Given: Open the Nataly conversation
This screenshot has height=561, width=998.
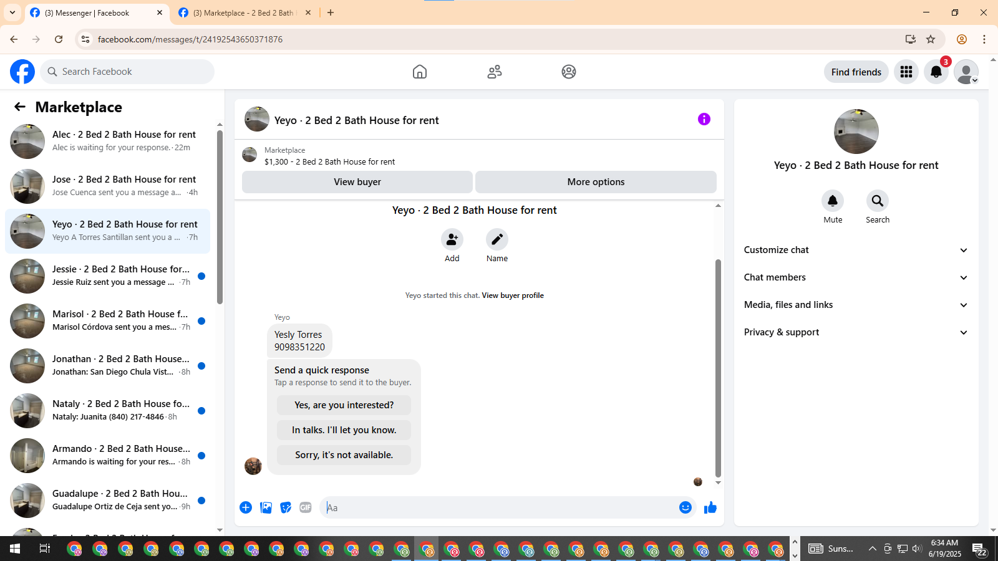Looking at the screenshot, I should coord(108,411).
